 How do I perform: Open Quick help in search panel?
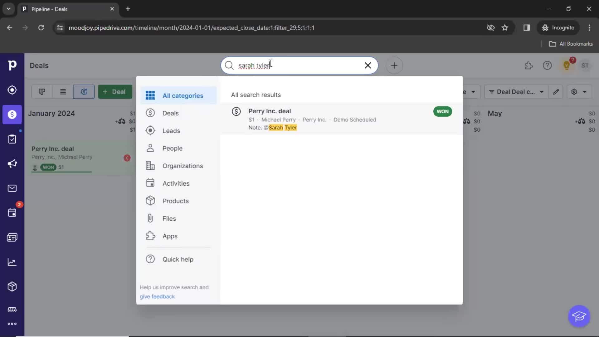click(x=178, y=259)
